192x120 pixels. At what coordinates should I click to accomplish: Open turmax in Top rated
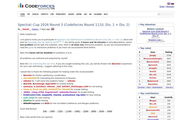[x=153, y=78]
